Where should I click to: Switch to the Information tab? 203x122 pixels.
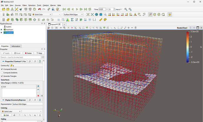16,46
